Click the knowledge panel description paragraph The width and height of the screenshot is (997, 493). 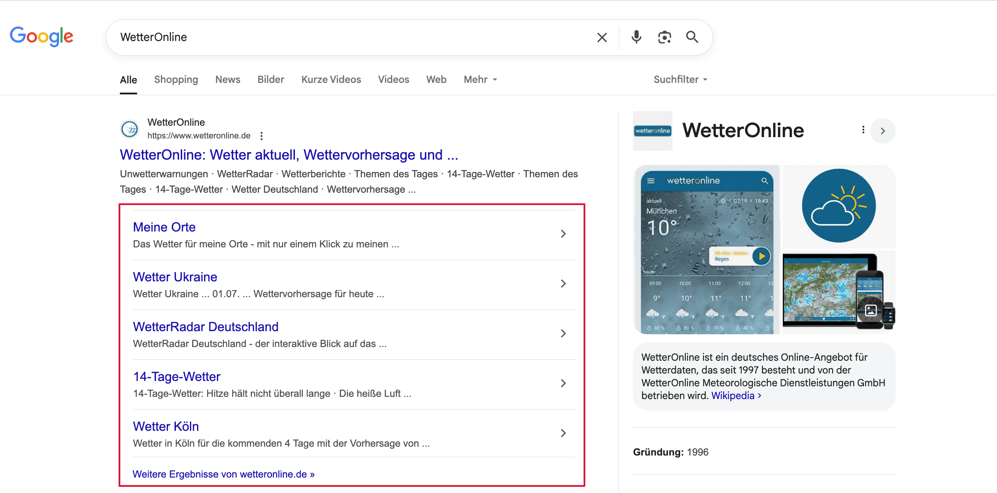[764, 377]
